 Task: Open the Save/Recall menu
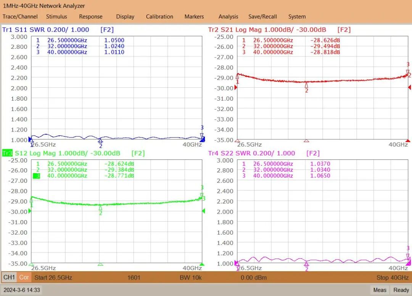262,16
